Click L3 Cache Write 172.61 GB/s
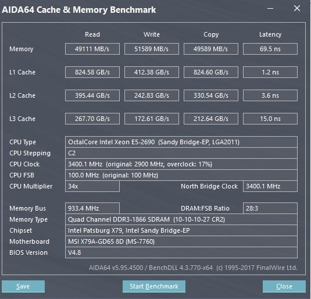Image resolution: width=311 pixels, height=299 pixels. (152, 119)
